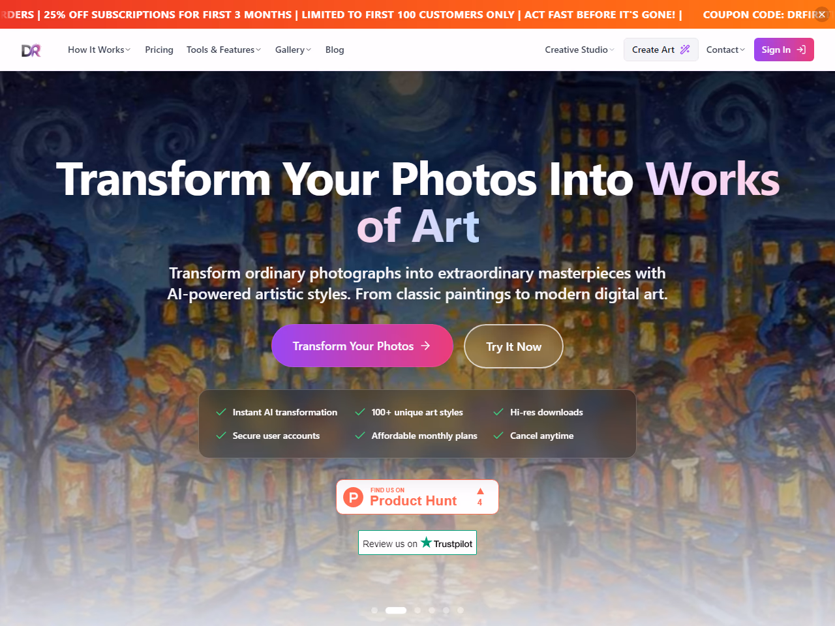Switch to the first carousel slide dot
This screenshot has width=835, height=626.
(x=374, y=610)
